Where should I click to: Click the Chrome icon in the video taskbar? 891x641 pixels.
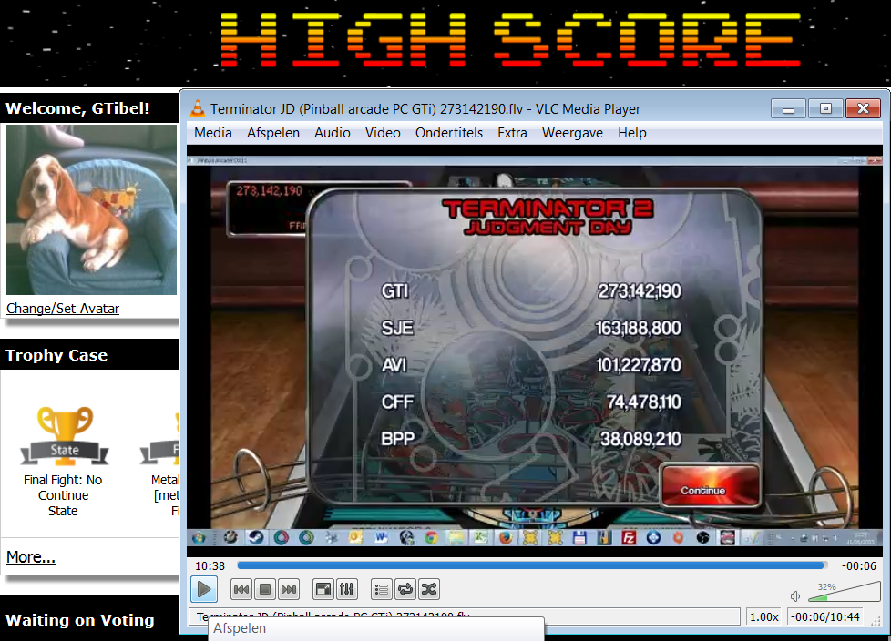coord(432,536)
